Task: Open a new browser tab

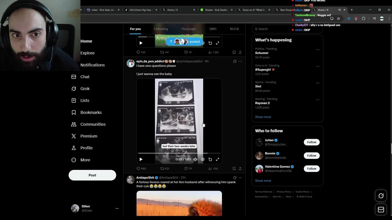Action: click(352, 10)
